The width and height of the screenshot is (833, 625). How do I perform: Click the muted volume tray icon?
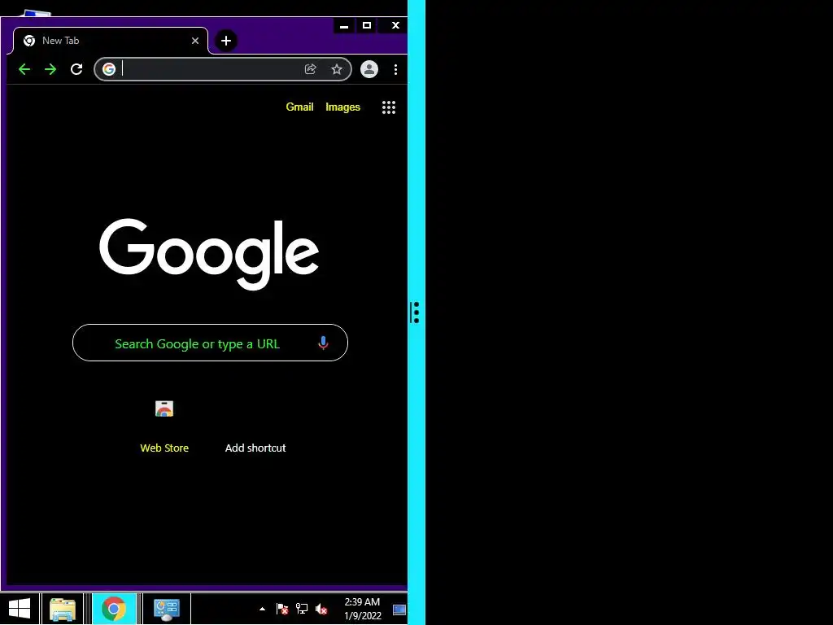[x=321, y=609]
